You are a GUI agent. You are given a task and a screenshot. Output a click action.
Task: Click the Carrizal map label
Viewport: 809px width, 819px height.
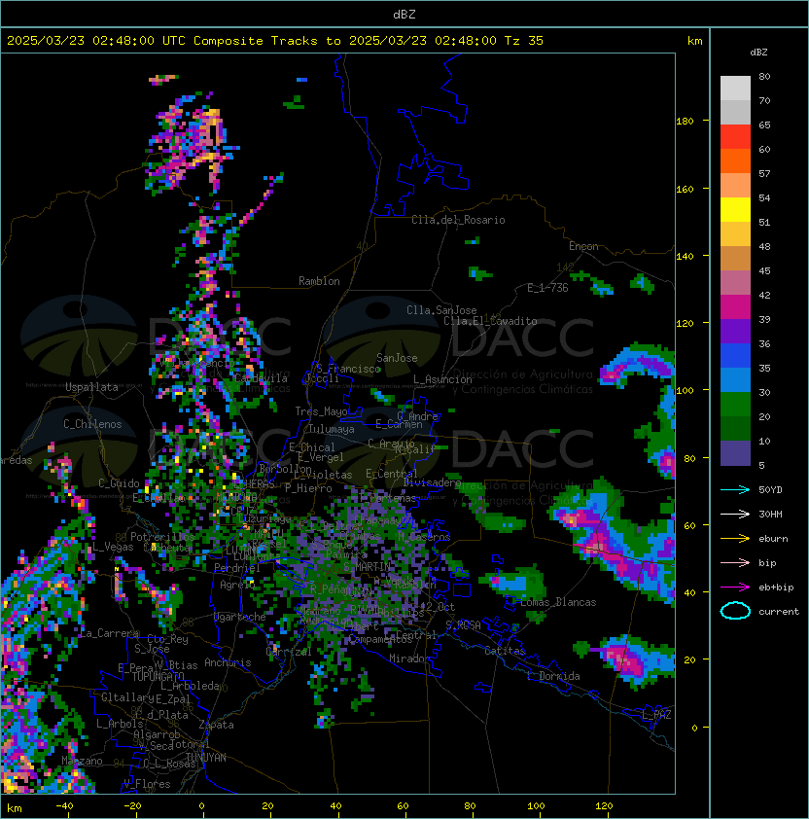click(289, 652)
